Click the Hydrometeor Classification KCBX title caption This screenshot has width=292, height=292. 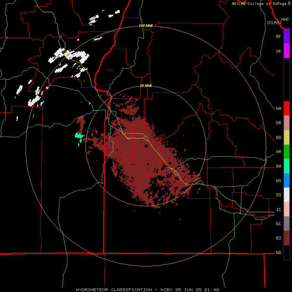point(147,290)
